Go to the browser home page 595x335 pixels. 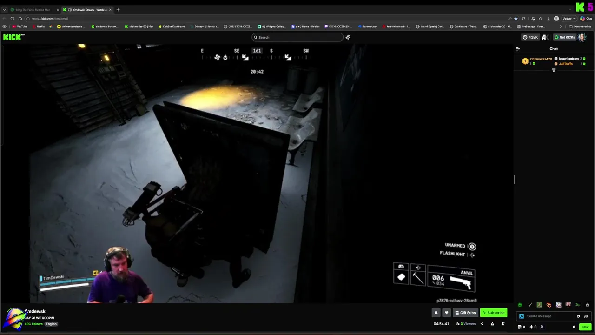20,19
